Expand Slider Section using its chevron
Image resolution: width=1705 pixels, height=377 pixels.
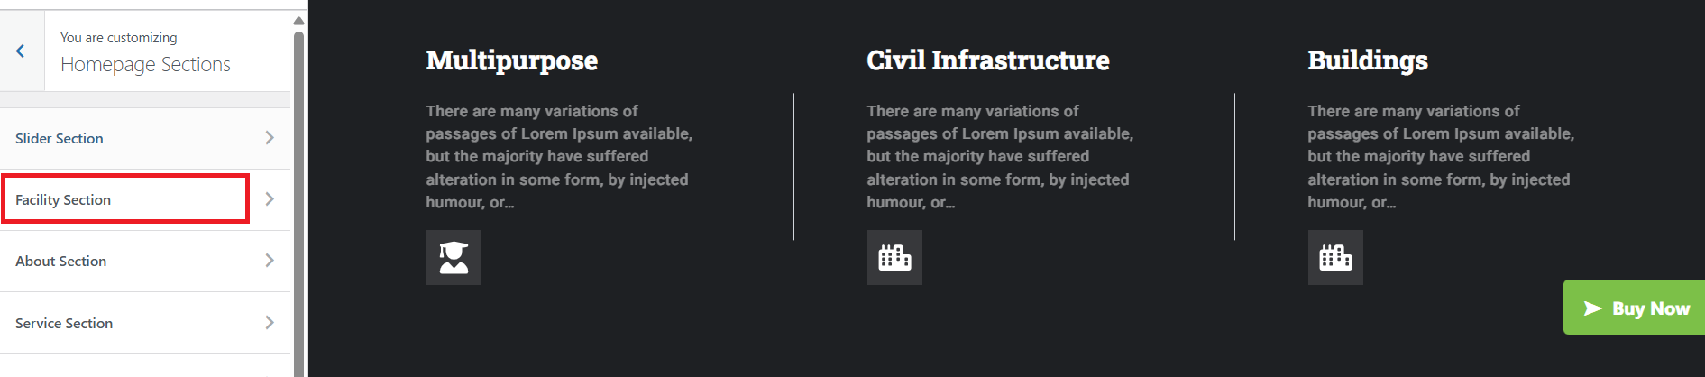[x=270, y=138]
